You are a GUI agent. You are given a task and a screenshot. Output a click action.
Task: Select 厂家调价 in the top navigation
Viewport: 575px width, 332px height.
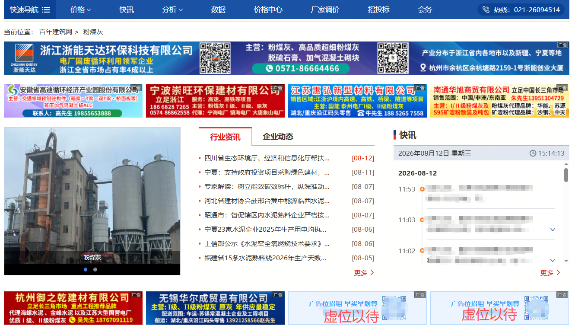325,10
